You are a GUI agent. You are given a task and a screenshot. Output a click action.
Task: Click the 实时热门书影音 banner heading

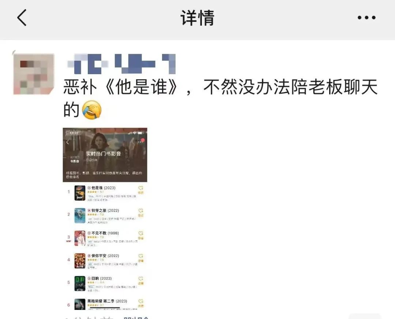tap(104, 153)
